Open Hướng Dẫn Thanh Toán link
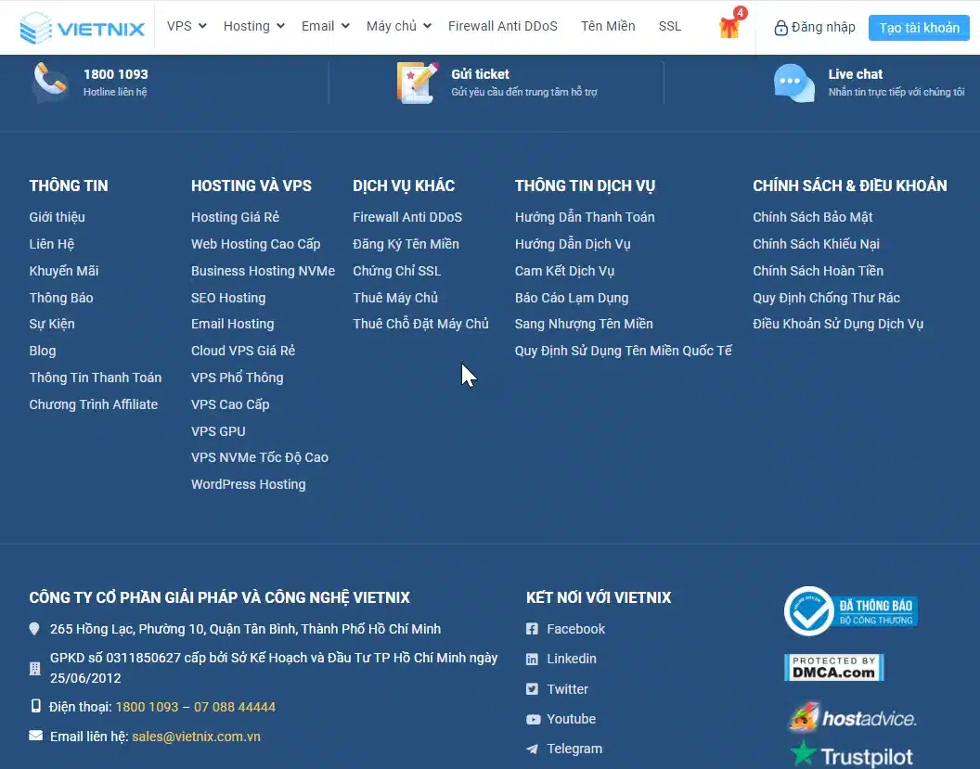The width and height of the screenshot is (980, 769). 585,217
